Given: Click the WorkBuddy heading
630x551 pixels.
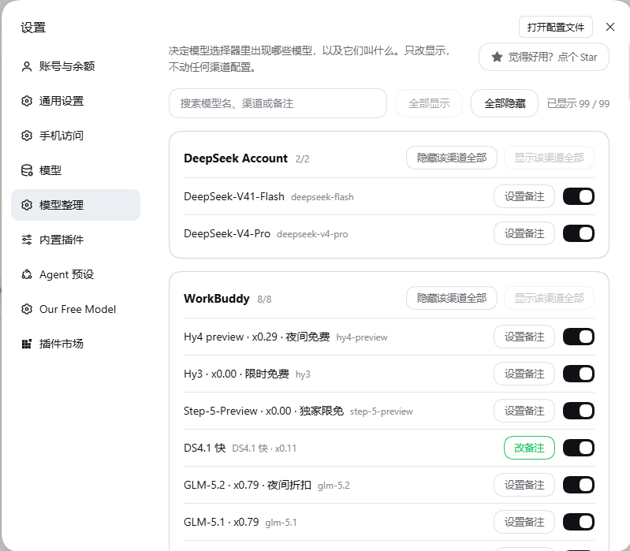Looking at the screenshot, I should coord(217,299).
